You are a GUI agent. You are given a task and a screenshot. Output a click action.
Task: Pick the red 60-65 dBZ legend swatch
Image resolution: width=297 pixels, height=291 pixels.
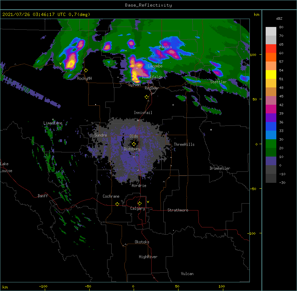tap(271, 49)
